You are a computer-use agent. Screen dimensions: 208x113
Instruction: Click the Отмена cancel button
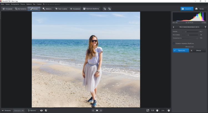198,50
